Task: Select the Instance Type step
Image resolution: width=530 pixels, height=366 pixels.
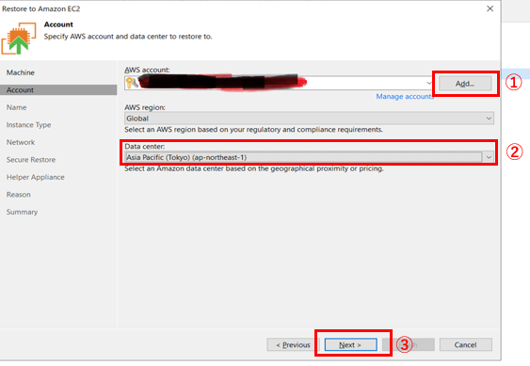Action: pos(29,125)
